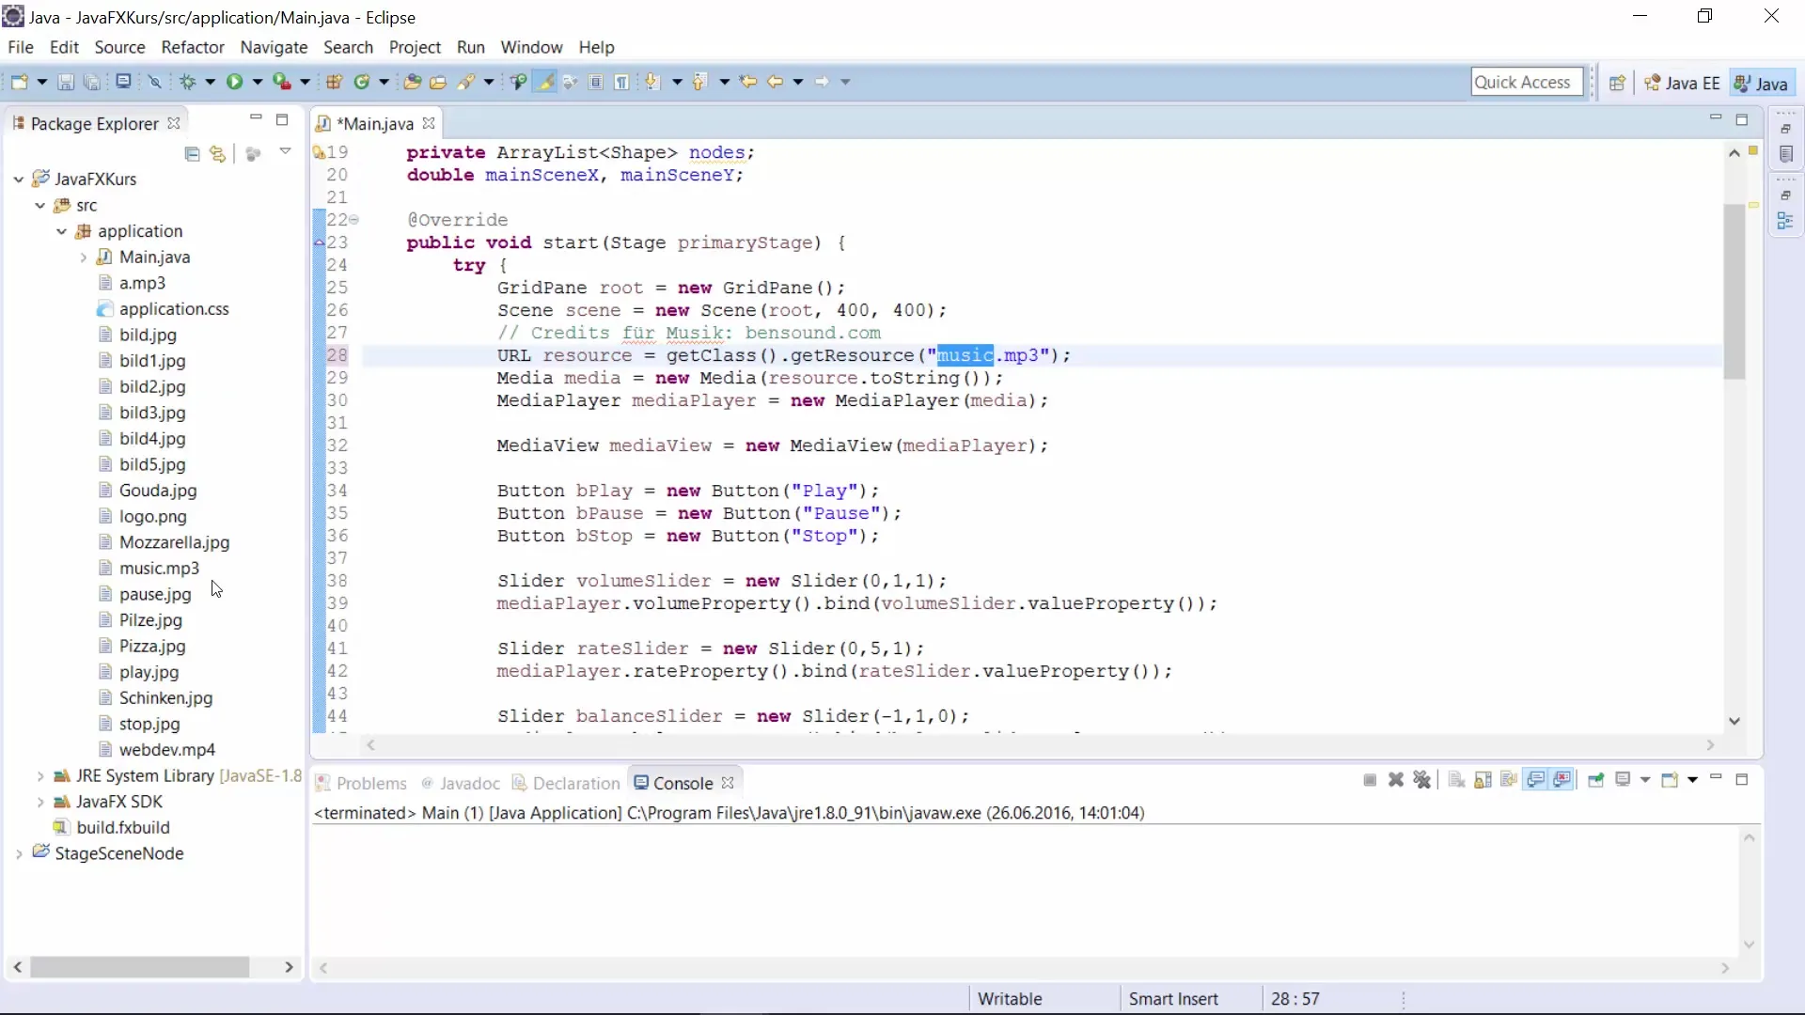Click Package Explorer horizontal scrollbar thumb

139,967
